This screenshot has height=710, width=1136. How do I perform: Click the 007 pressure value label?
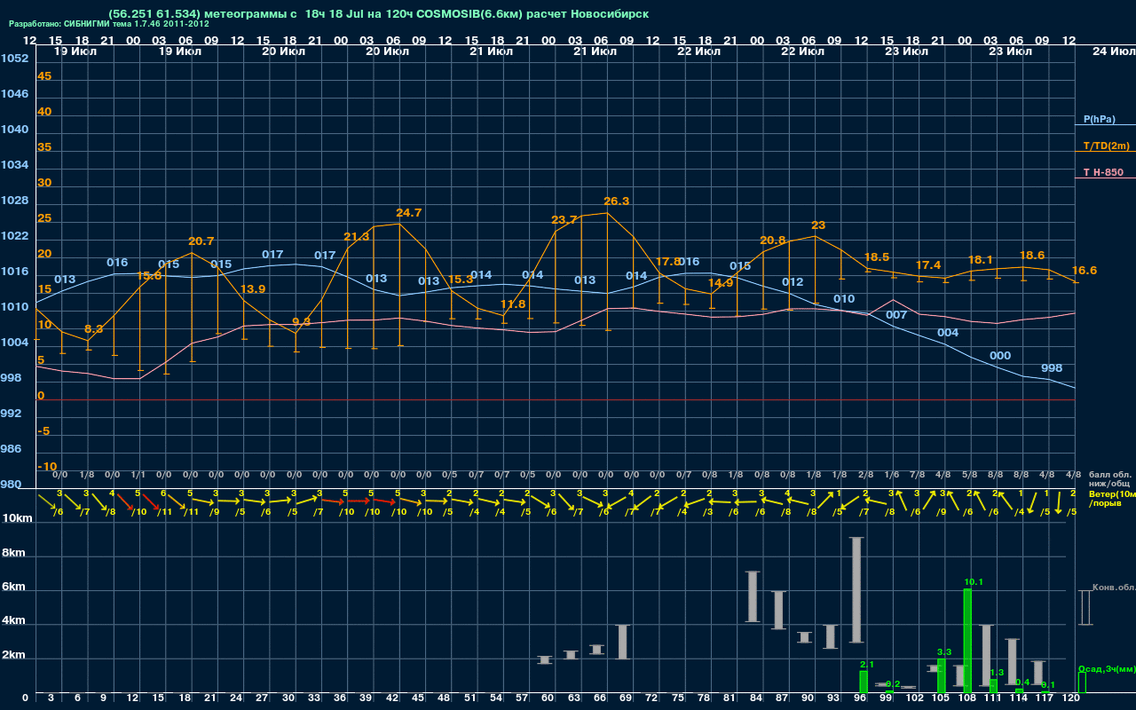pyautogui.click(x=896, y=315)
